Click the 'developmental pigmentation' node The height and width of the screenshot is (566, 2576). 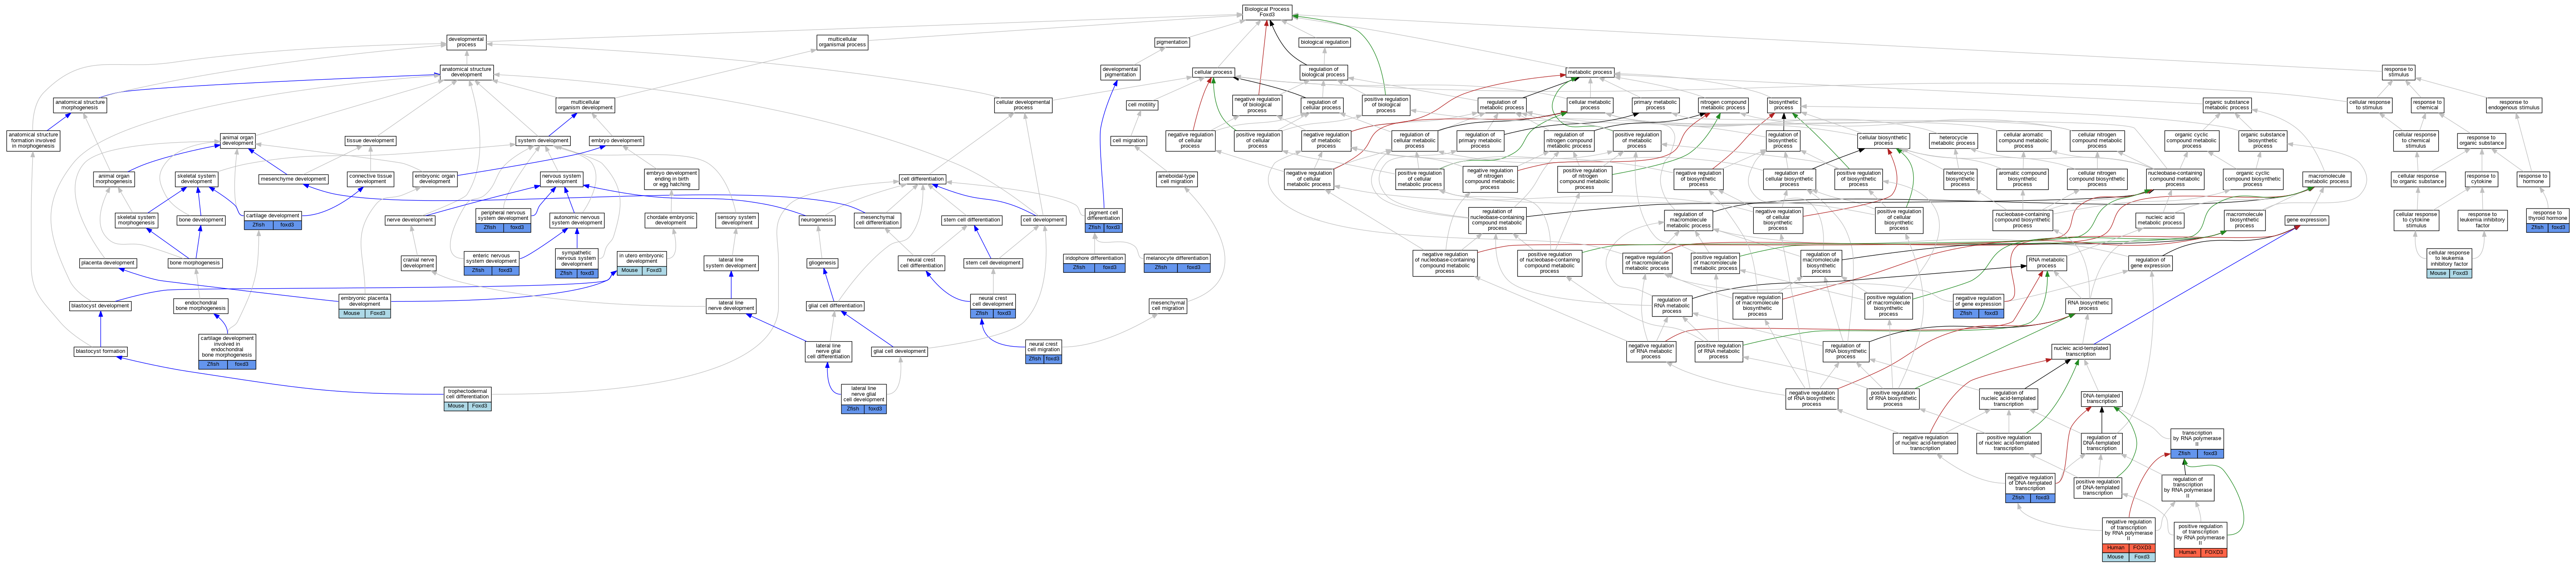[1120, 72]
